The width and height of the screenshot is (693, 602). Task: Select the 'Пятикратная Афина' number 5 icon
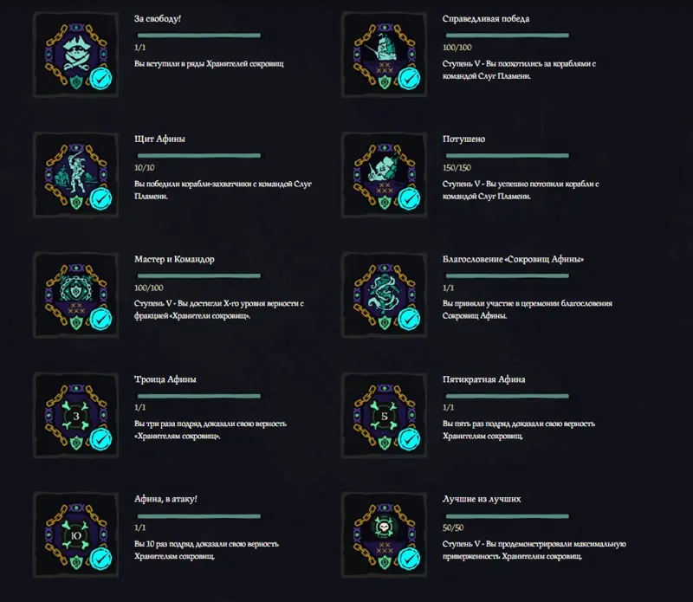click(384, 415)
